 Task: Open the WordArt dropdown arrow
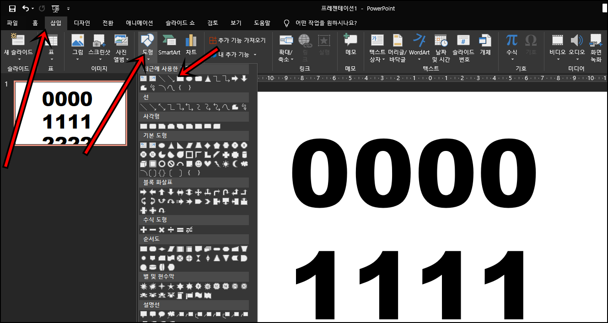point(420,59)
